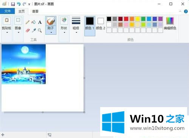This screenshot has height=138, width=189.
Task: Collapse the ribbon with the up chevron
Action: [180, 11]
